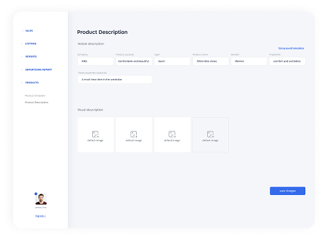
Task: Open the Reports sidebar section
Action: pyautogui.click(x=31, y=57)
